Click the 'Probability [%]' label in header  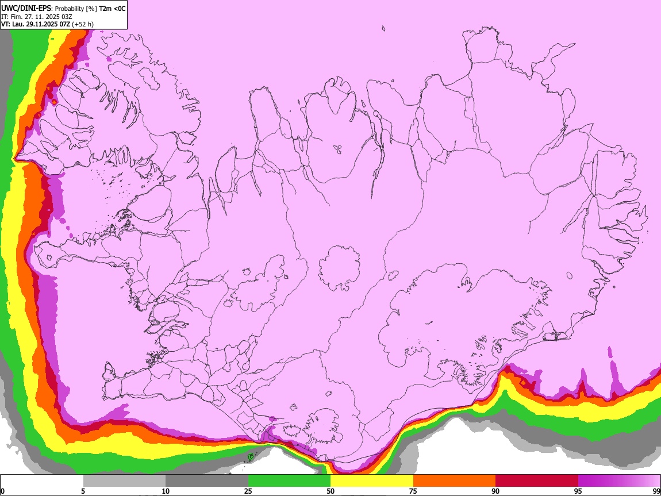pos(76,9)
